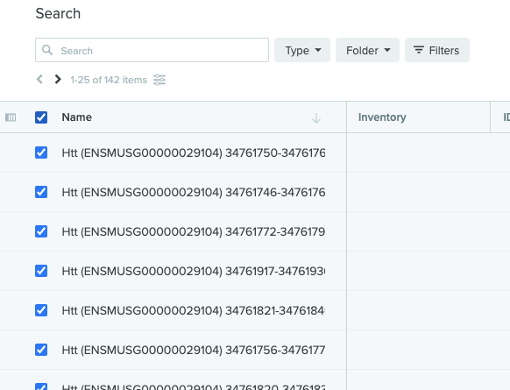
Task: Click the Folder dropdown caret arrow
Action: (x=387, y=50)
